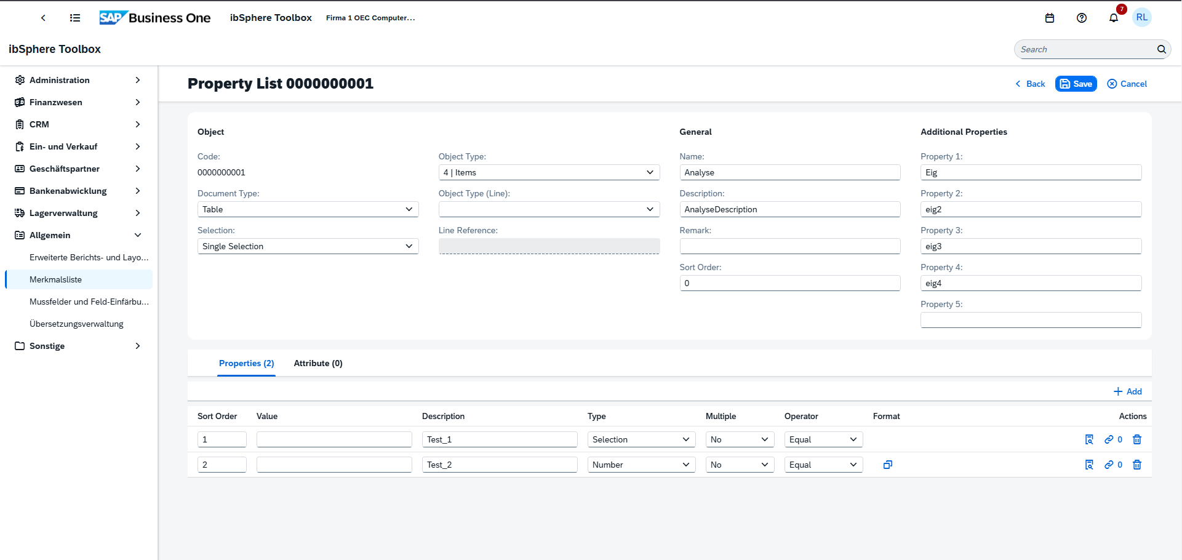This screenshot has height=560, width=1182.
Task: Open Operator dropdown in Test_2 row
Action: [823, 465]
